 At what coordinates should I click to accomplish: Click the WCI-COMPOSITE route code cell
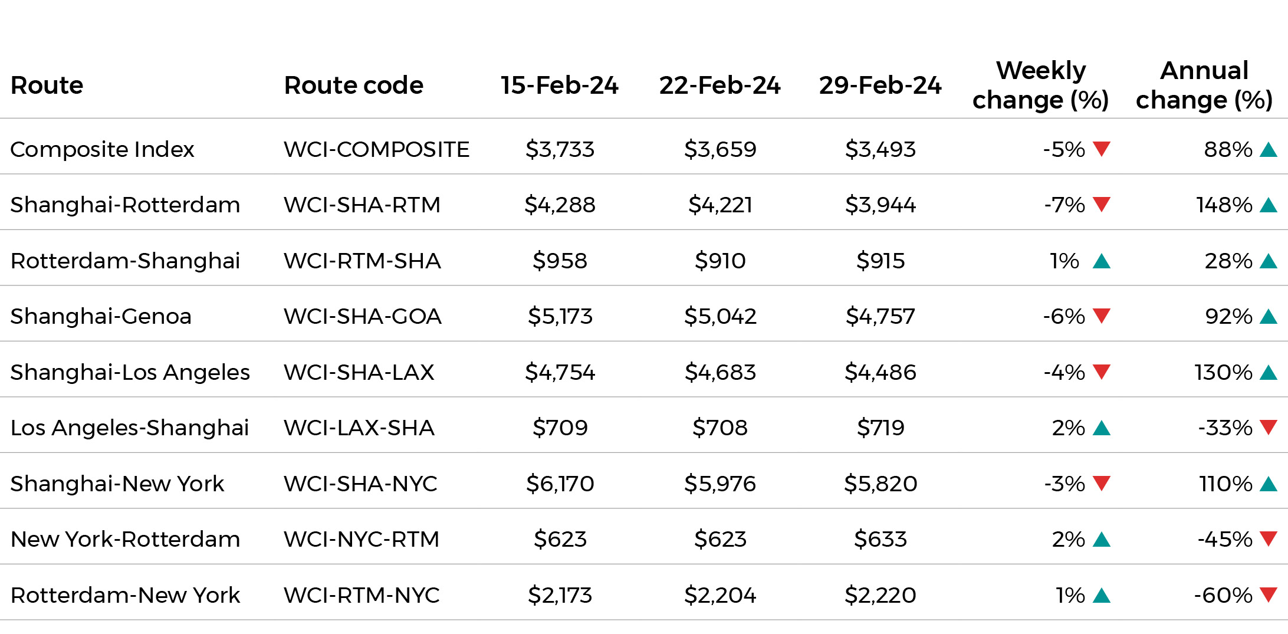(376, 150)
